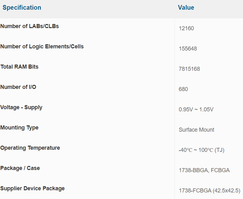Click the Number of I/O label

point(18,87)
